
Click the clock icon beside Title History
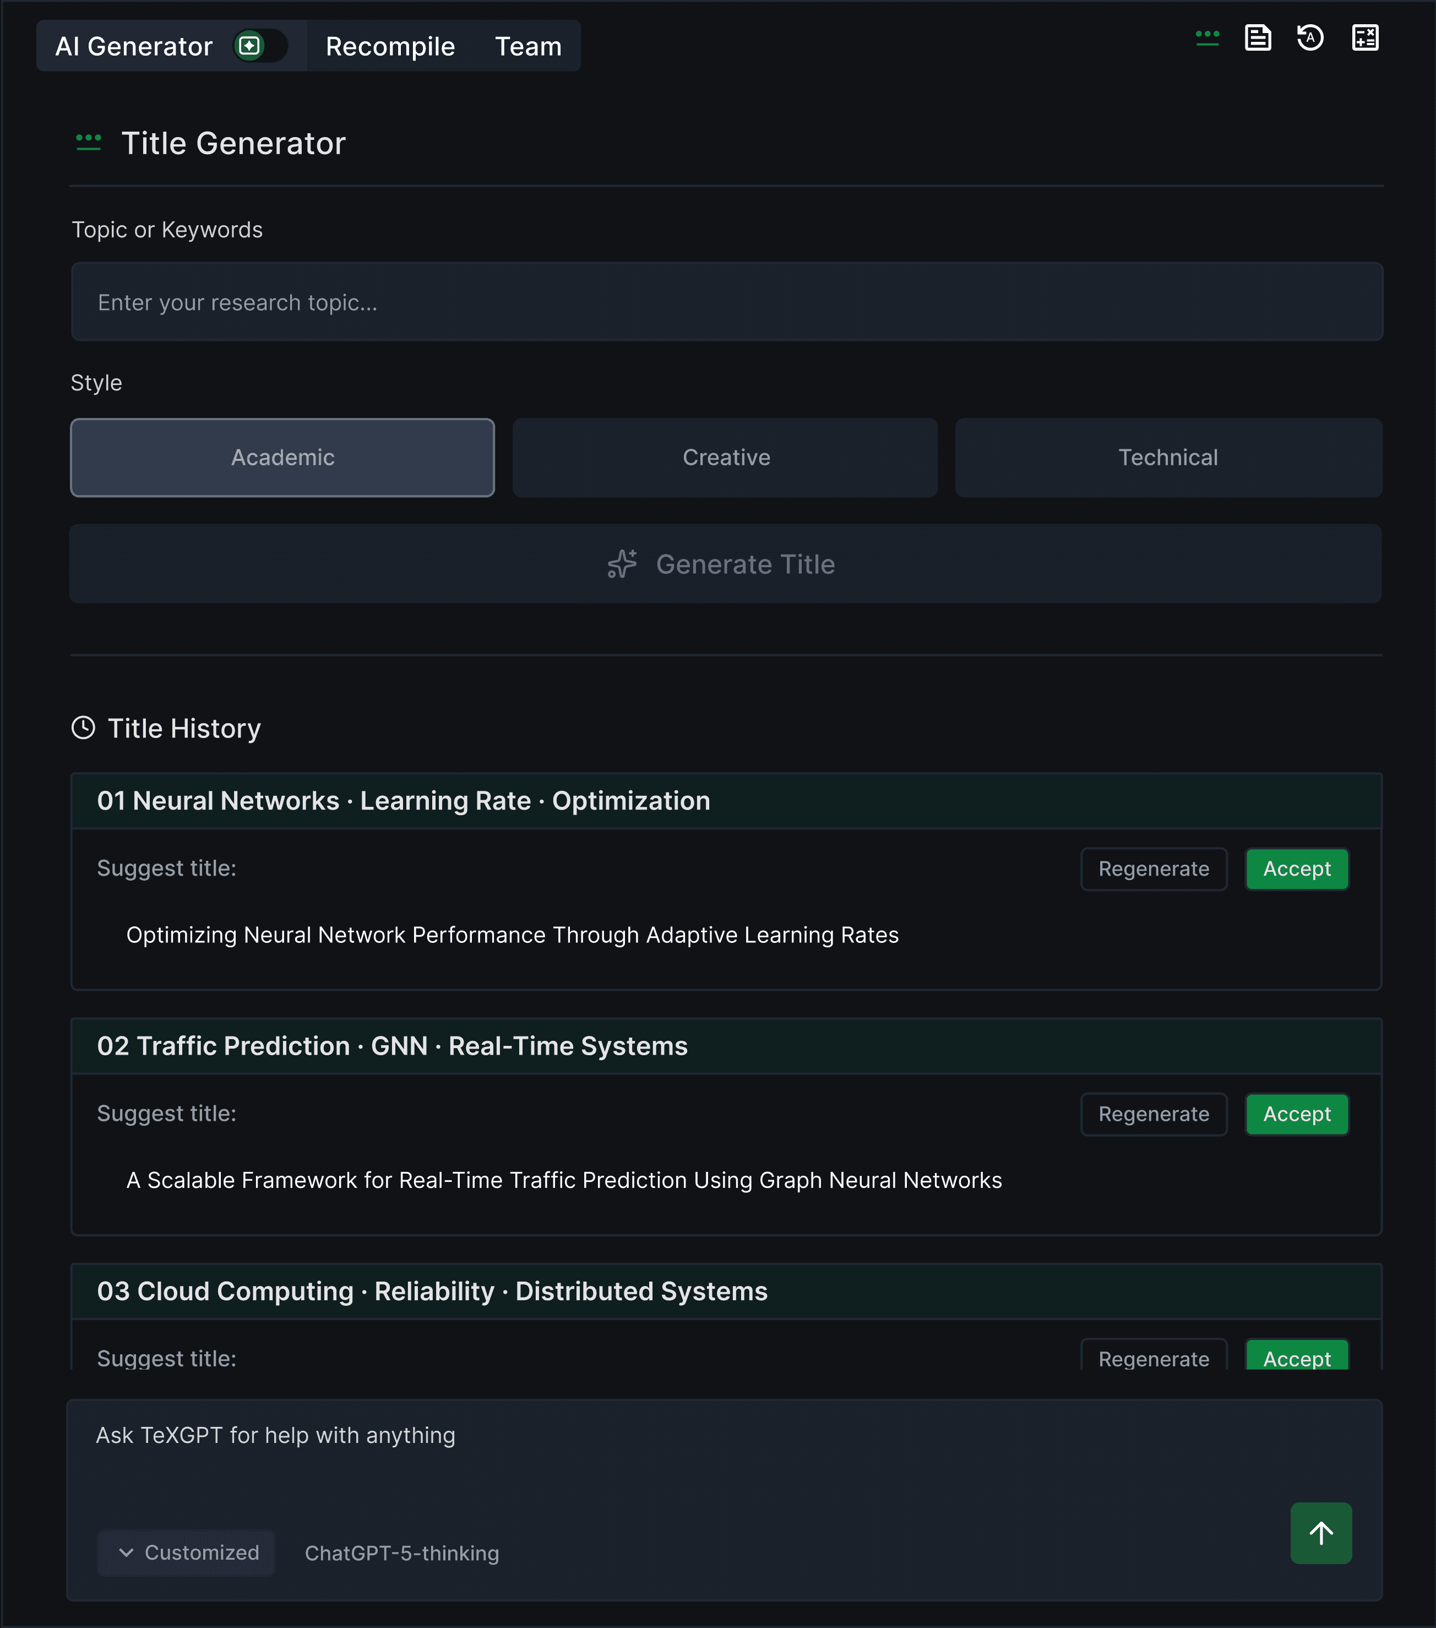83,728
